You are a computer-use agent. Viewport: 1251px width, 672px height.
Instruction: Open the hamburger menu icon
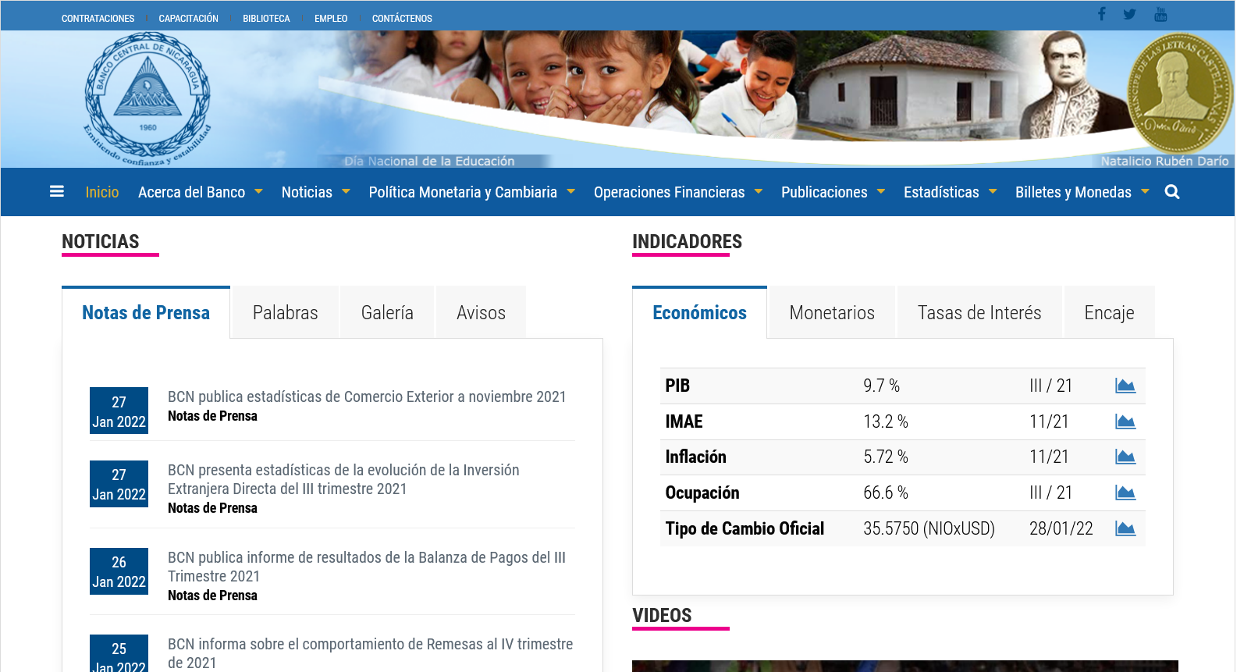tap(57, 191)
